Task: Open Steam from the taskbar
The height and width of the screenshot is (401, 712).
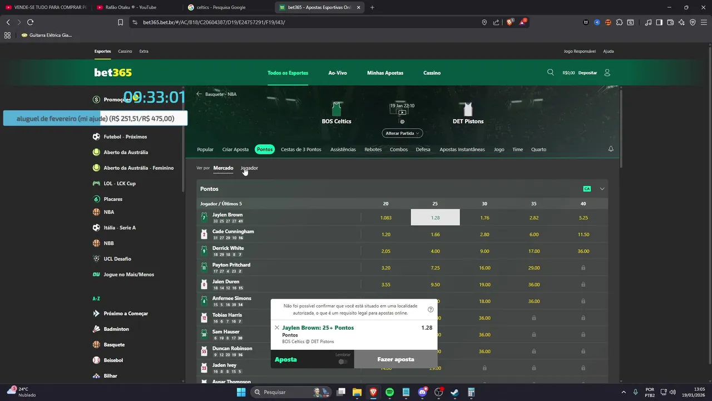Action: pos(454,392)
